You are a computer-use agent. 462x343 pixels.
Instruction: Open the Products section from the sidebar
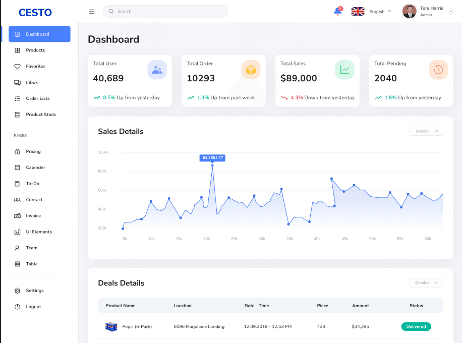[17, 50]
